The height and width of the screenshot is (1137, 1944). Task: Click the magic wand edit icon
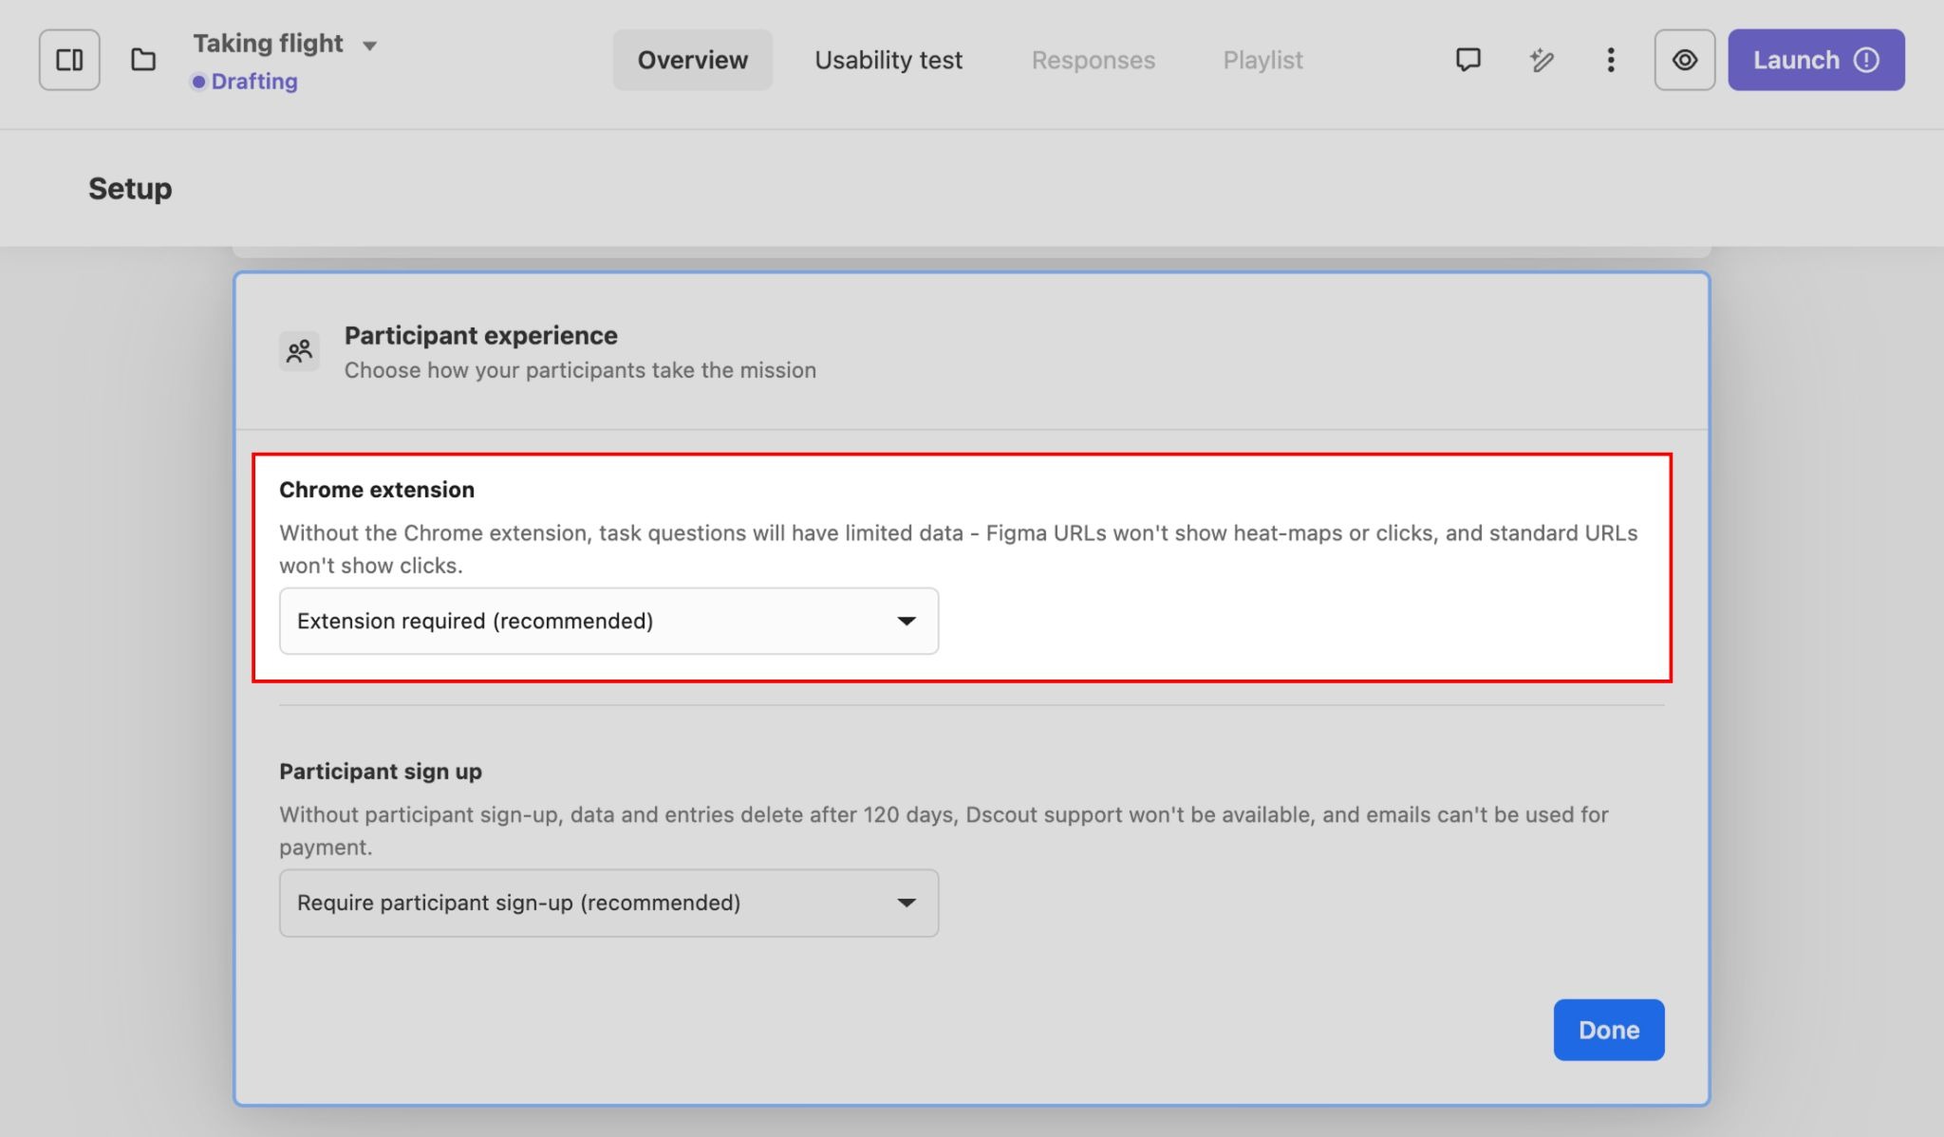pos(1542,60)
